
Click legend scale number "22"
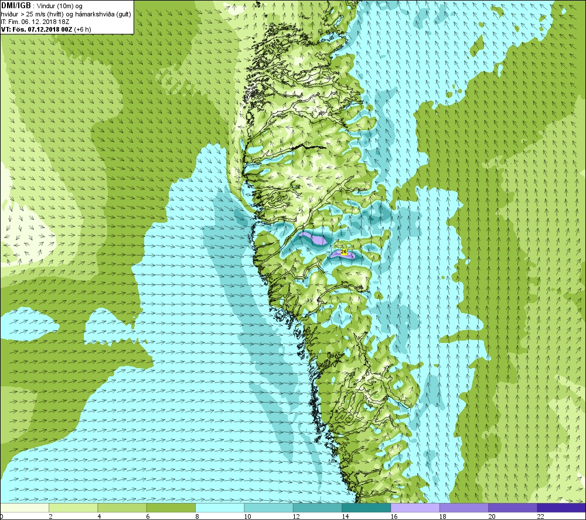(x=540, y=516)
